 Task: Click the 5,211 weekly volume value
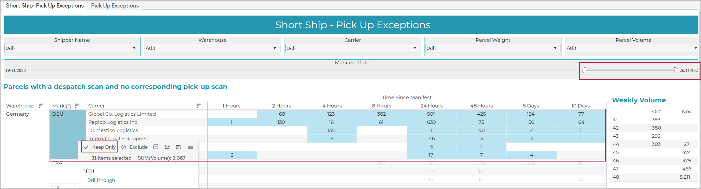click(x=685, y=177)
